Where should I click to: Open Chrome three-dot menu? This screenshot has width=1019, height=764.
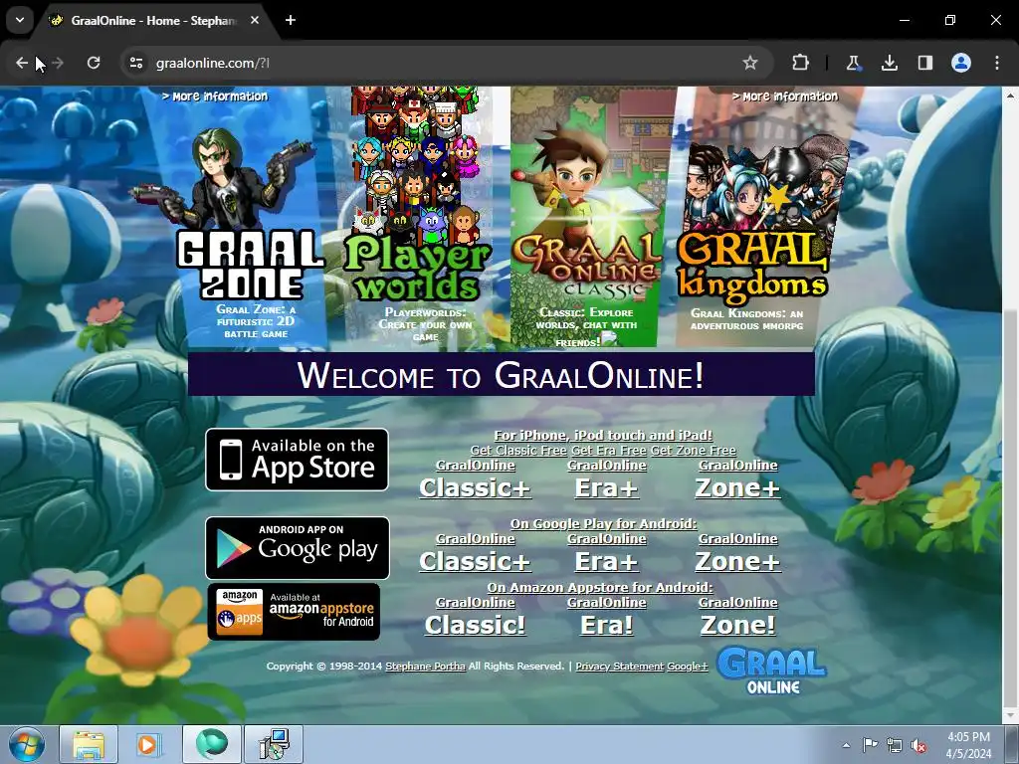997,63
